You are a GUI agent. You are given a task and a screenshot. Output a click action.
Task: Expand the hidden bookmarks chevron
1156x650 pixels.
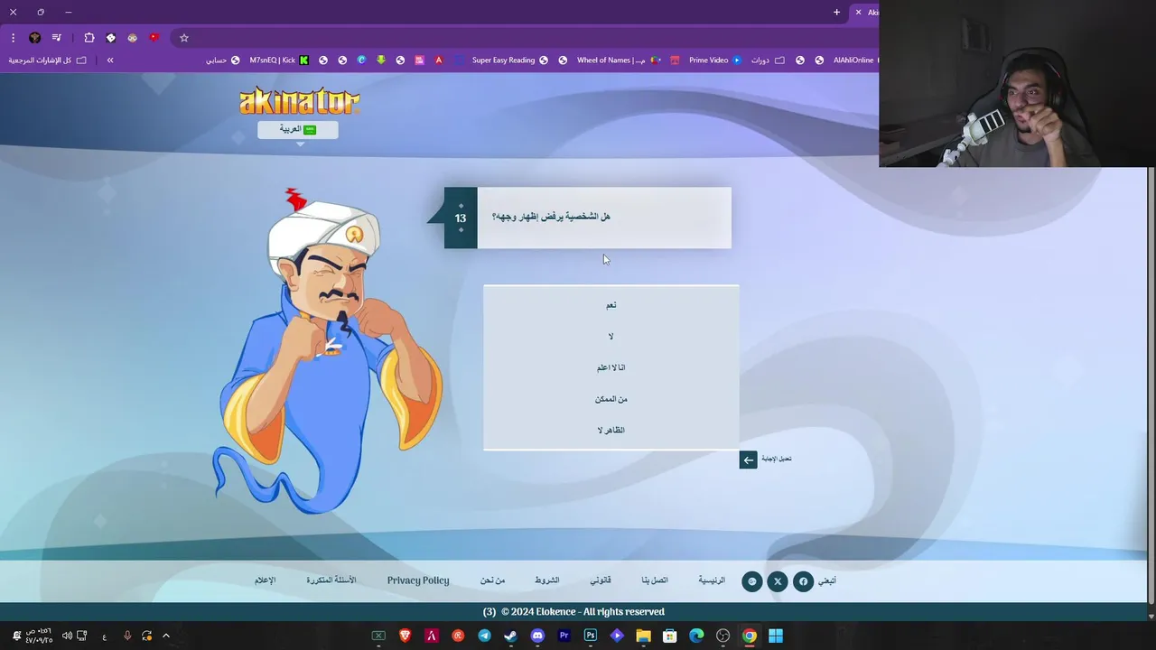coord(110,60)
